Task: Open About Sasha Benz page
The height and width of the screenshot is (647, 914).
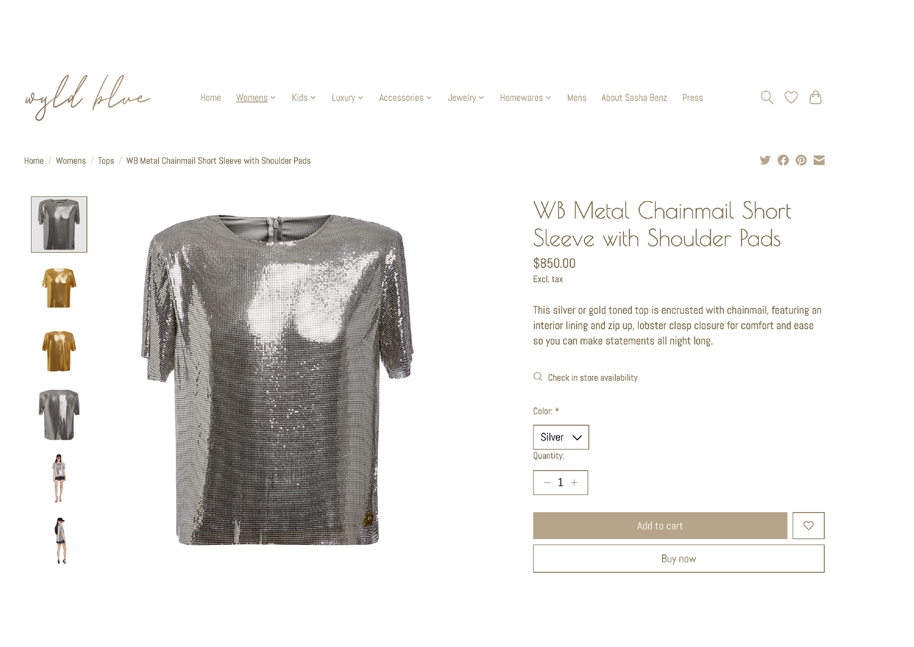Action: coord(634,98)
